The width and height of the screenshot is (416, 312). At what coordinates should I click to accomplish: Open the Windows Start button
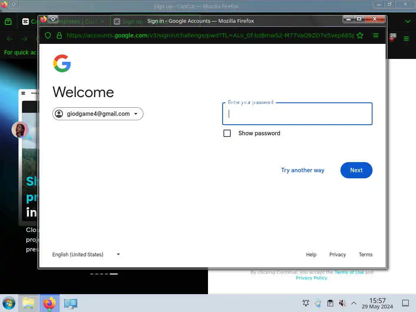(x=9, y=303)
